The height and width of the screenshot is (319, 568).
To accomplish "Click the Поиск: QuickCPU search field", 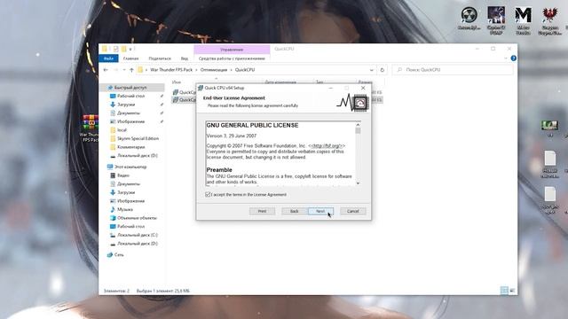I will [x=453, y=70].
